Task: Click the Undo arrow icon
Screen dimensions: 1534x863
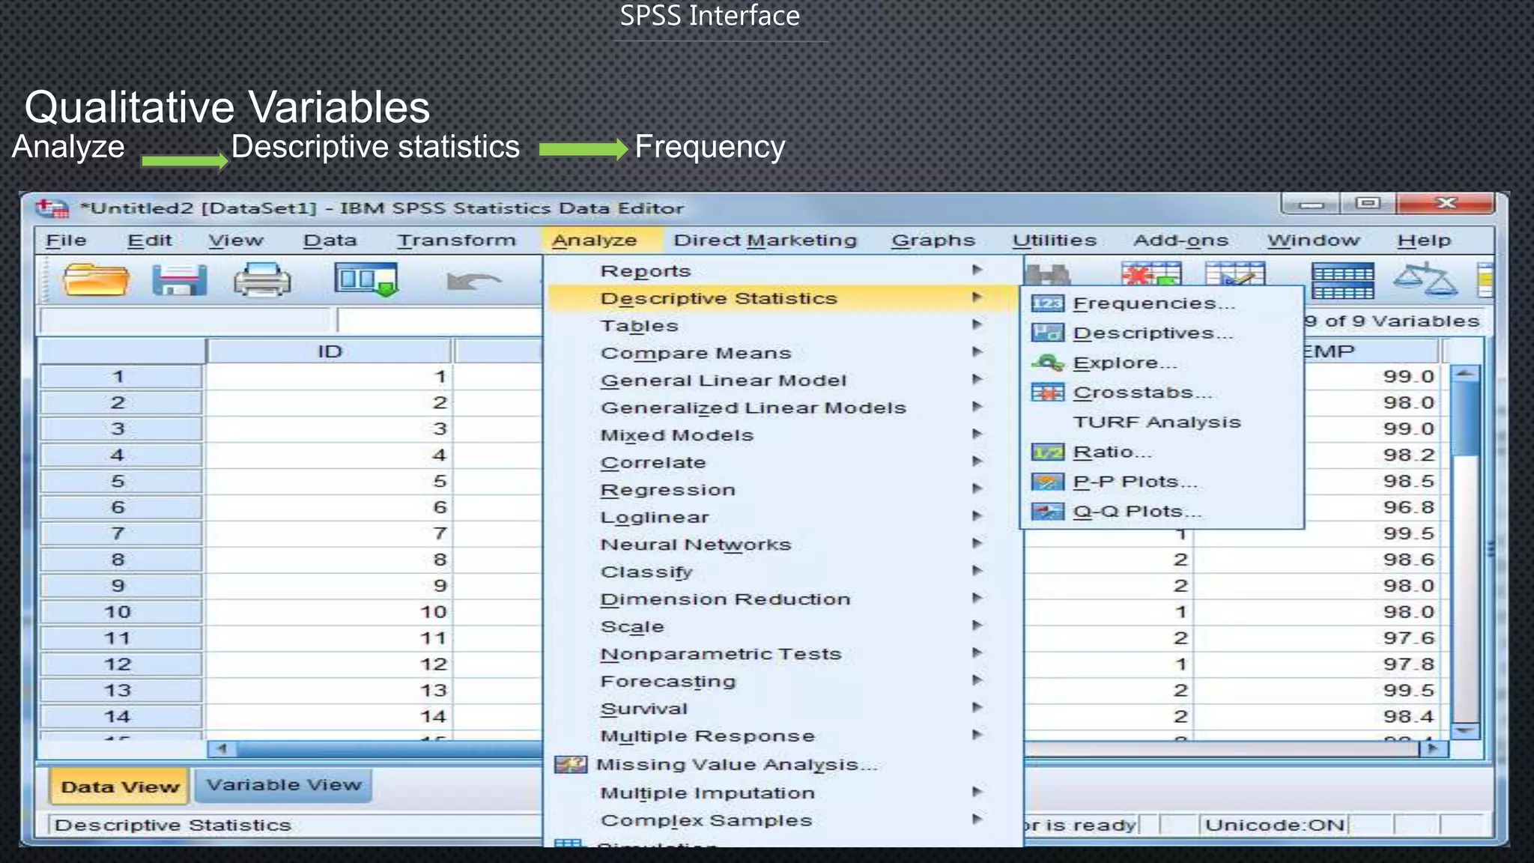Action: point(473,282)
